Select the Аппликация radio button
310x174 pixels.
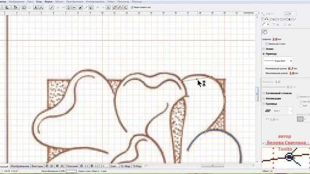[x=263, y=99]
